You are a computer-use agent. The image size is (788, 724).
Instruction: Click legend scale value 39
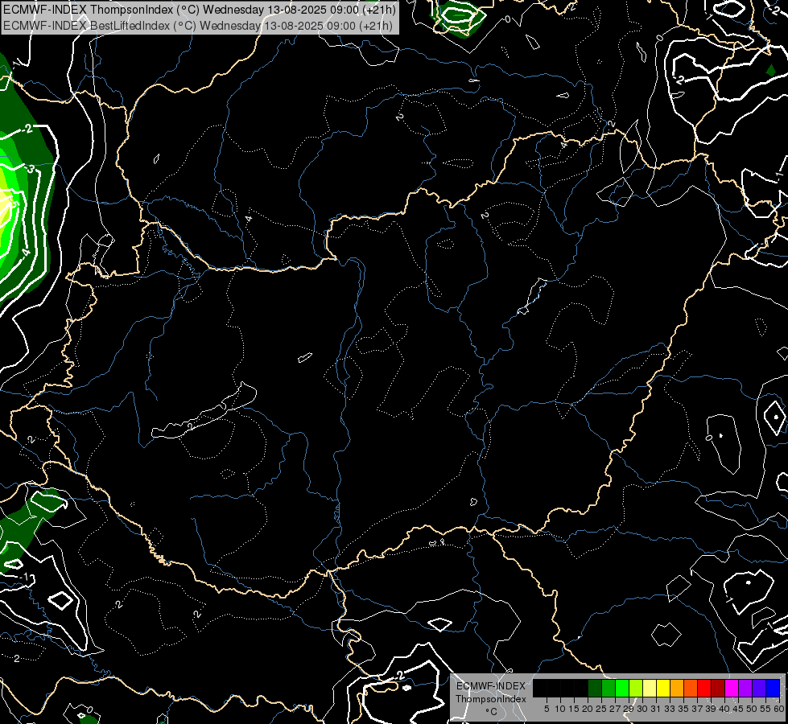click(x=711, y=709)
